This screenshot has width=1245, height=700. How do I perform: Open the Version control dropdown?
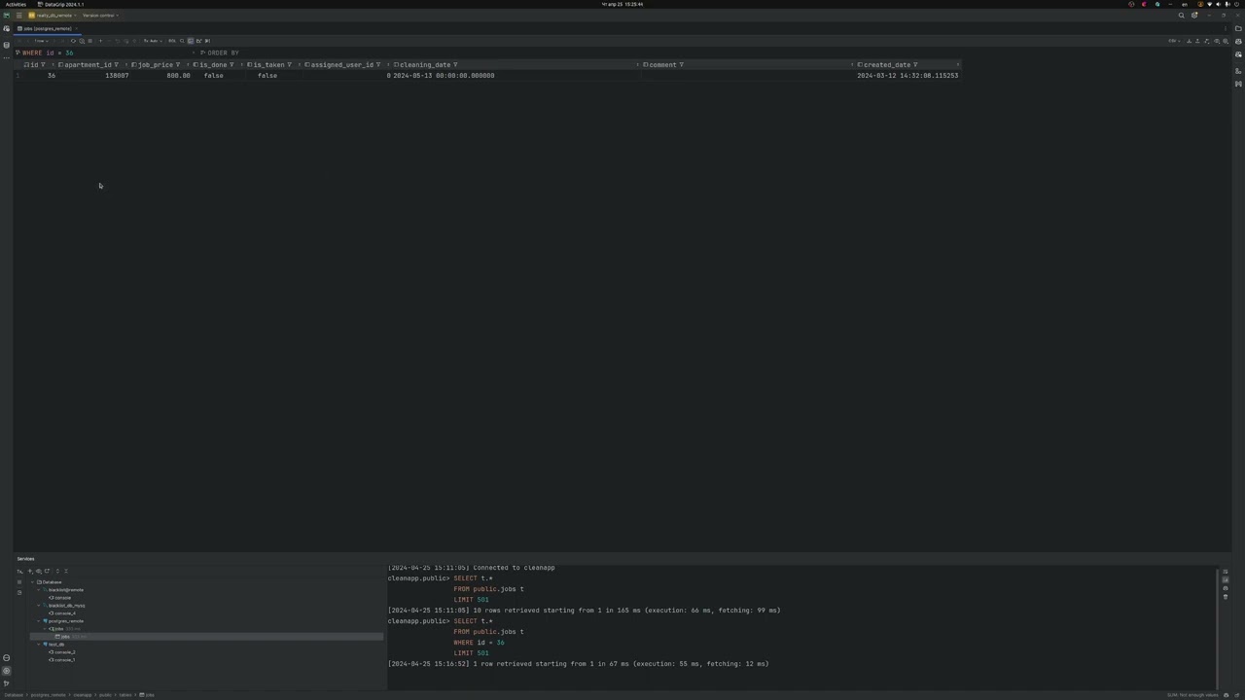click(x=100, y=16)
